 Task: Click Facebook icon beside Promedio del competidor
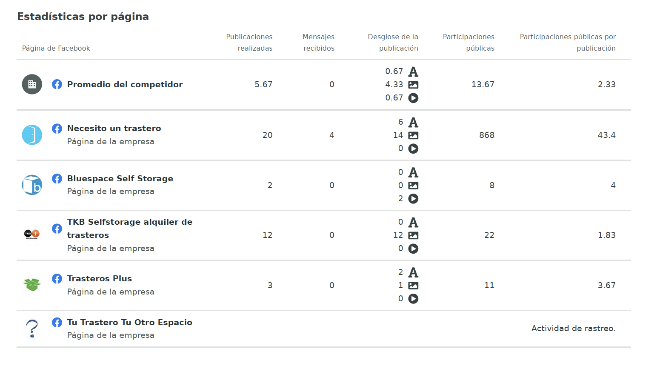57,84
